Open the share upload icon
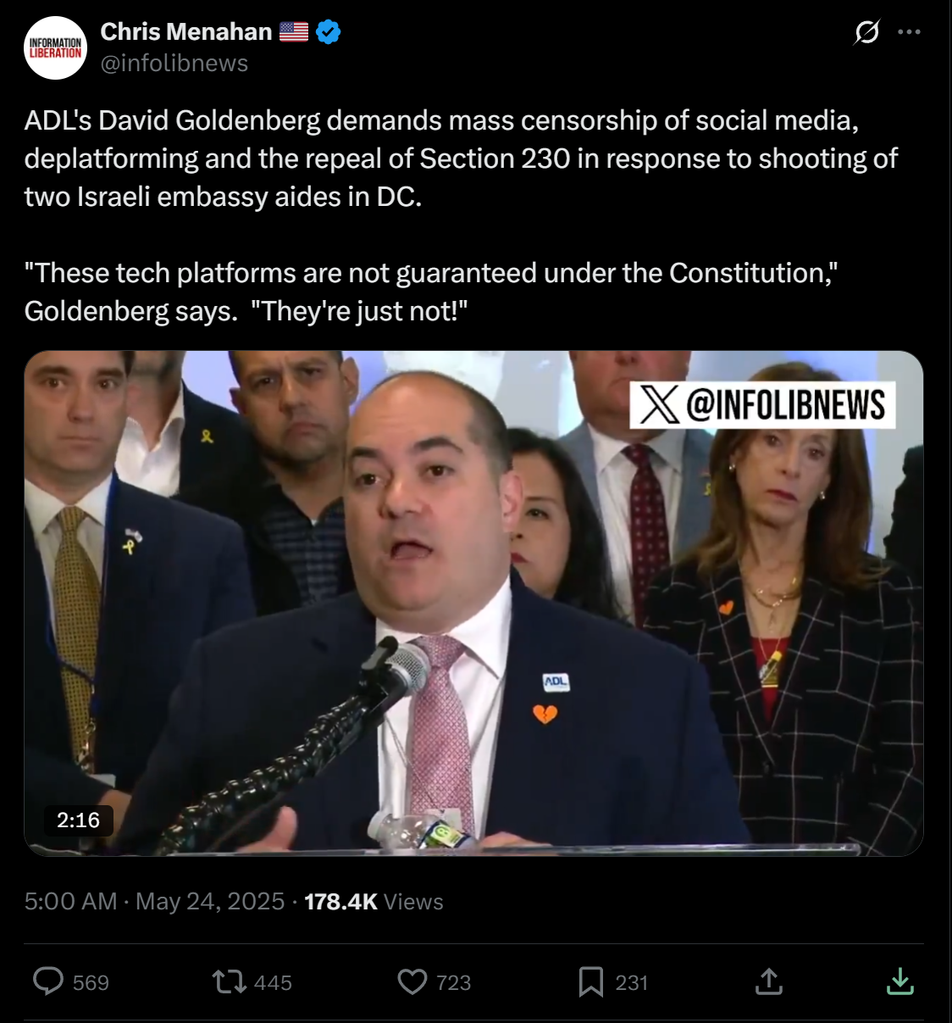This screenshot has width=952, height=1023. coord(768,981)
